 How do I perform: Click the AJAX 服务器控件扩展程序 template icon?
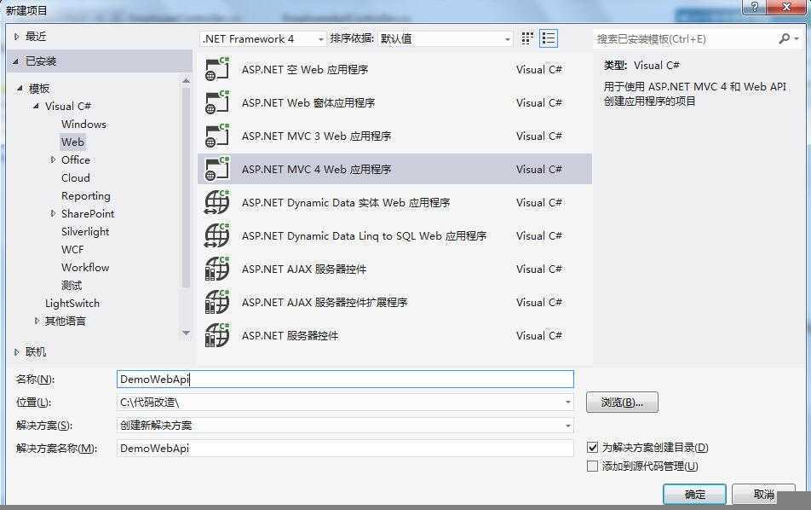(x=217, y=302)
